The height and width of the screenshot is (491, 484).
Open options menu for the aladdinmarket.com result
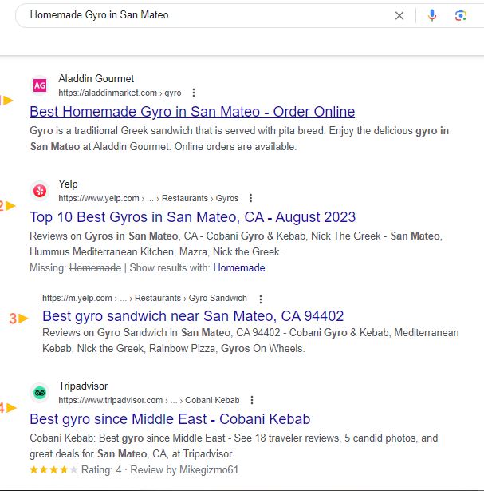tap(194, 93)
